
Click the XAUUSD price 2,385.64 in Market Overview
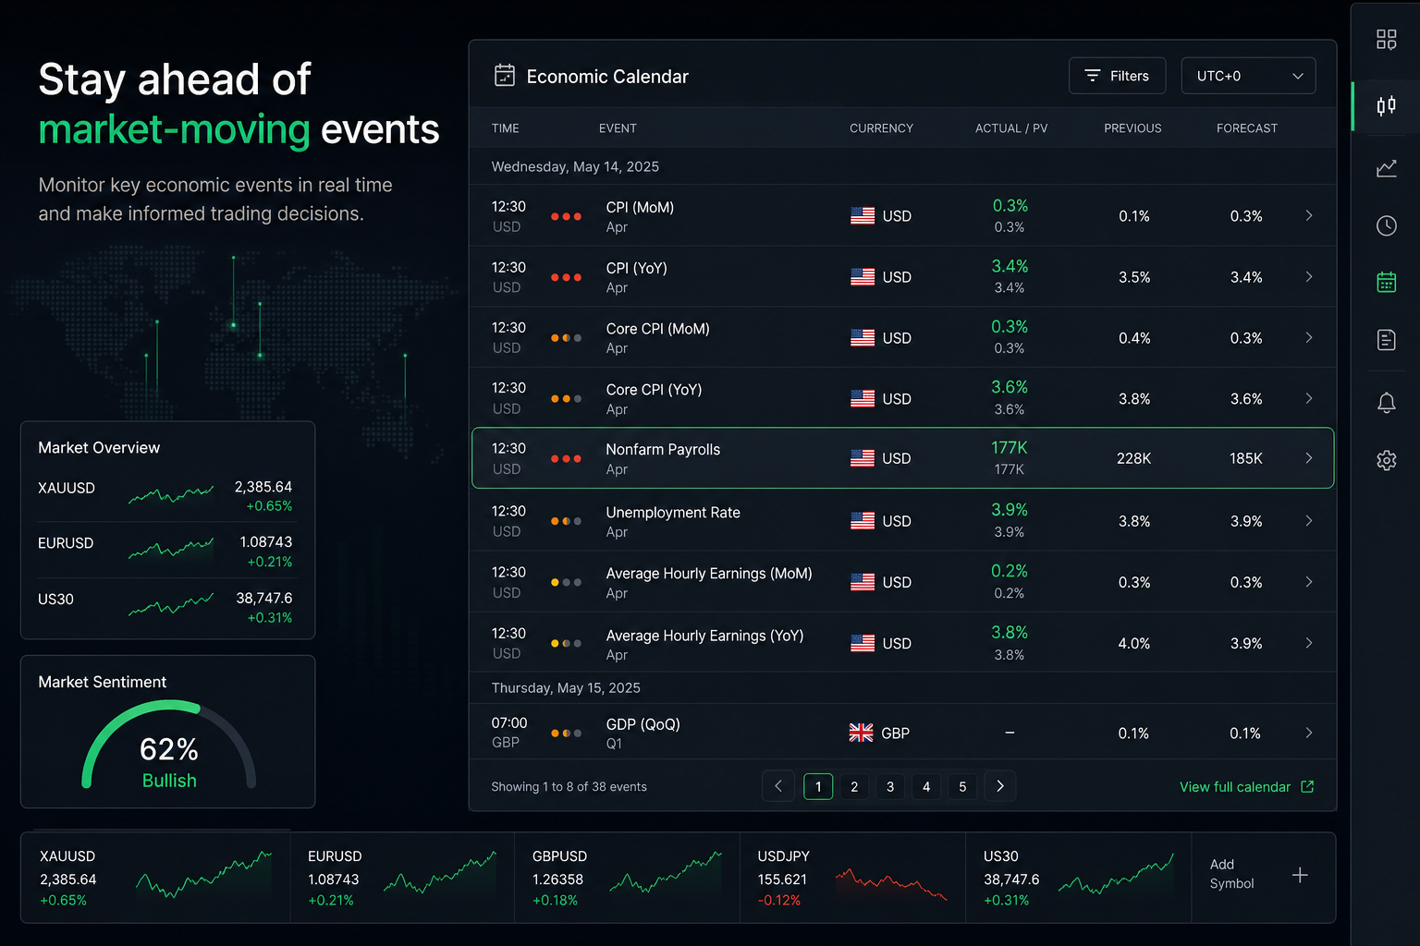263,487
